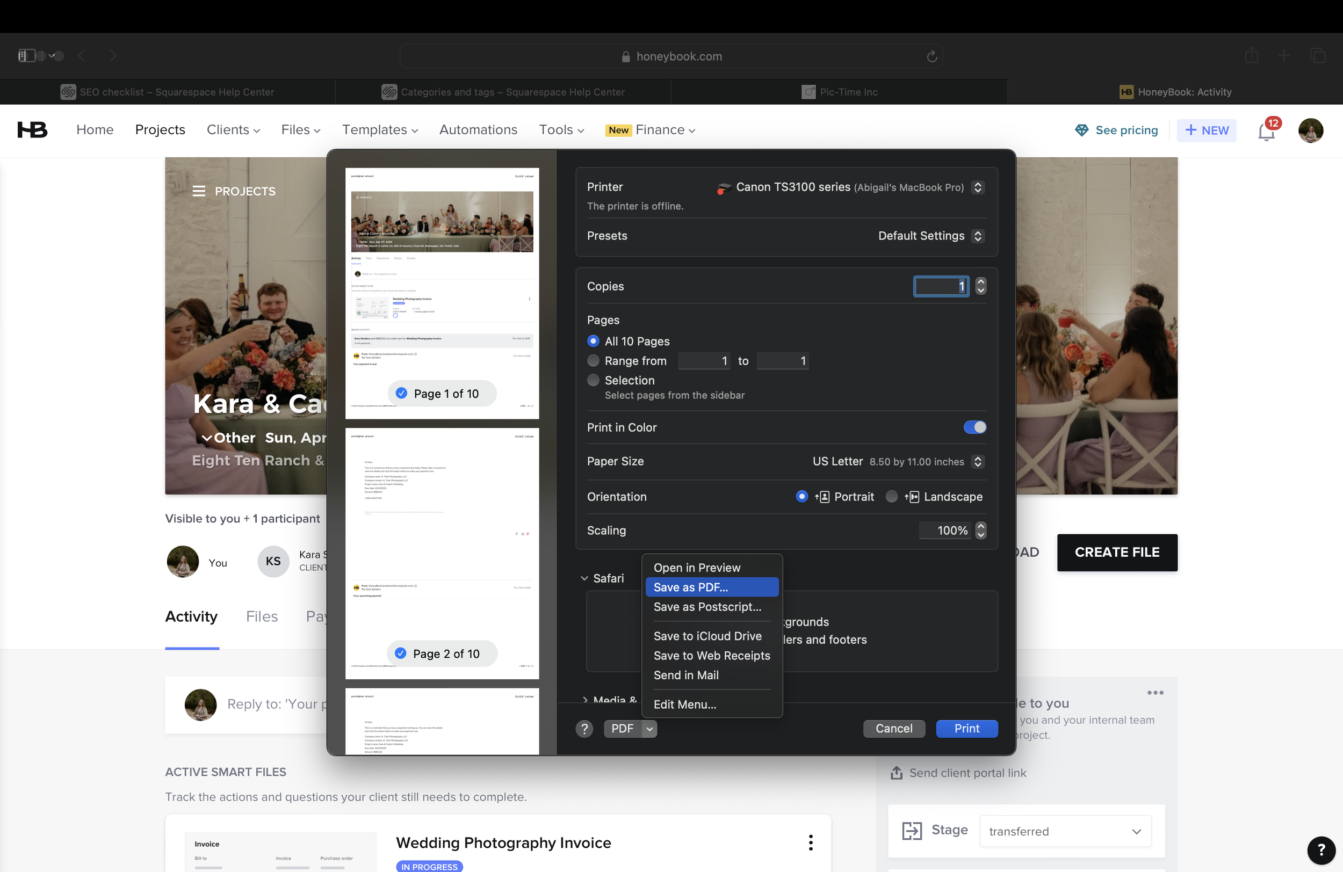This screenshot has width=1343, height=872.
Task: Select the Range from pages option
Action: tap(593, 360)
